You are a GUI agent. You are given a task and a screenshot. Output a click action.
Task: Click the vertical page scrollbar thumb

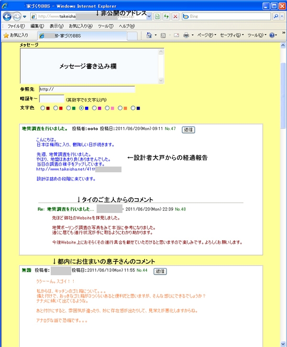point(283,95)
